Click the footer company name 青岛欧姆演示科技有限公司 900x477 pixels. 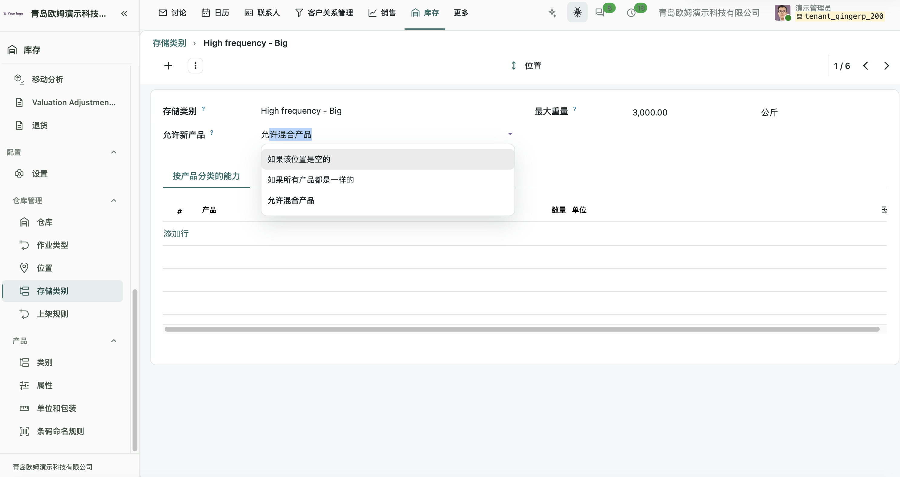(52, 467)
